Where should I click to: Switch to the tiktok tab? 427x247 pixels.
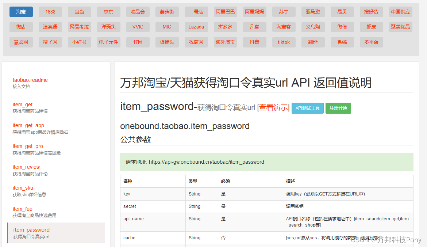tap(284, 42)
